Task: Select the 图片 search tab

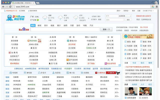Action: click(x=59, y=25)
